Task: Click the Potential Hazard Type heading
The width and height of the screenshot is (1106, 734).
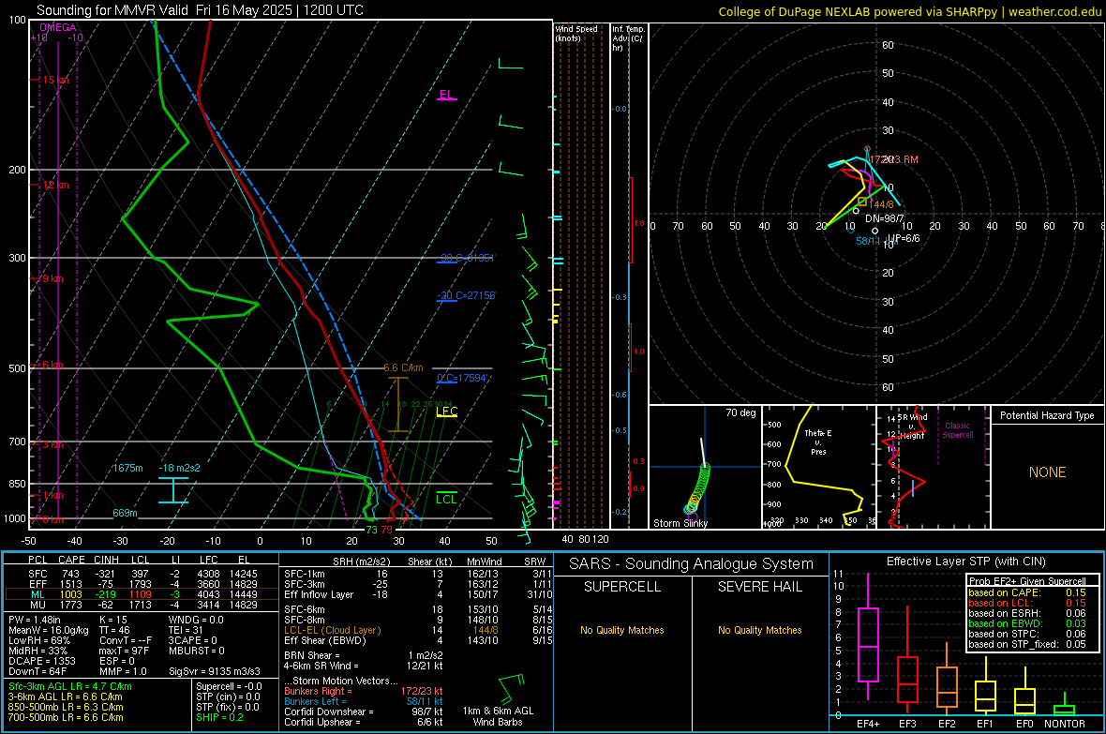Action: coord(1047,415)
